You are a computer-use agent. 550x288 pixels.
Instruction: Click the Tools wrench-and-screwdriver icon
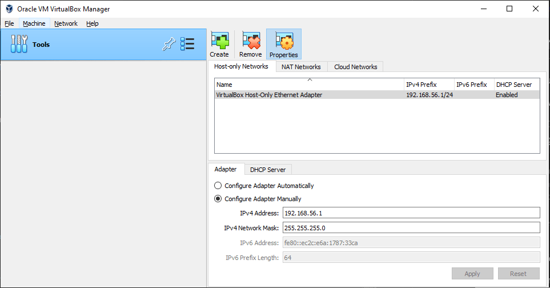(19, 44)
